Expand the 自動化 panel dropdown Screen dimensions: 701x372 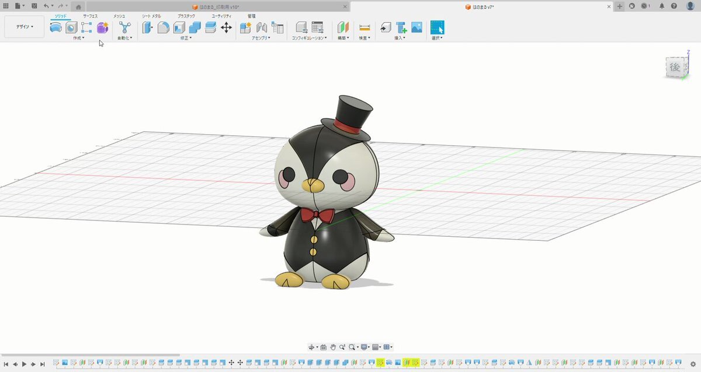click(125, 38)
